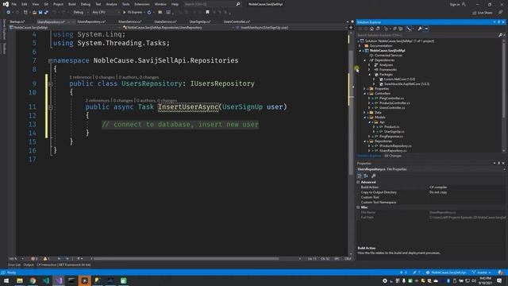Collapse the Misc section in Properties panel
This screenshot has width=508, height=286.
(x=358, y=207)
